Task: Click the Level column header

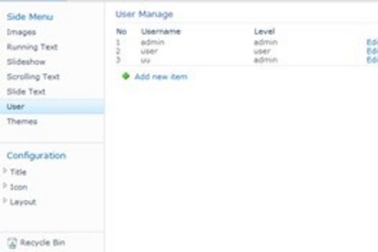Action: (264, 31)
